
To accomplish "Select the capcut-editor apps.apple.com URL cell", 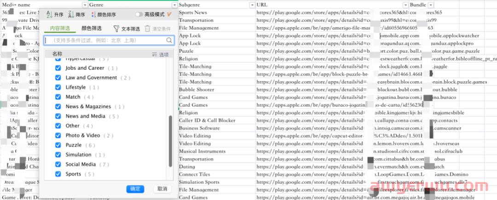I will (333, 136).
